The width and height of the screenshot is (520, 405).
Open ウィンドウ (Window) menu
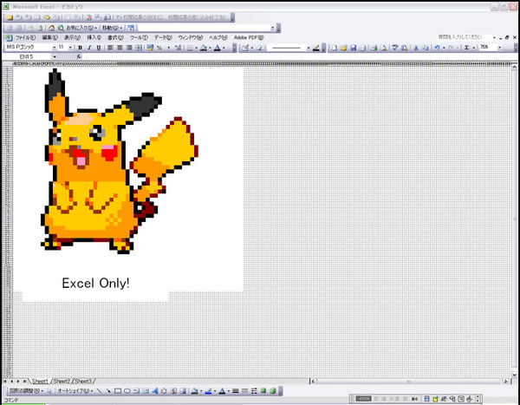(x=191, y=37)
